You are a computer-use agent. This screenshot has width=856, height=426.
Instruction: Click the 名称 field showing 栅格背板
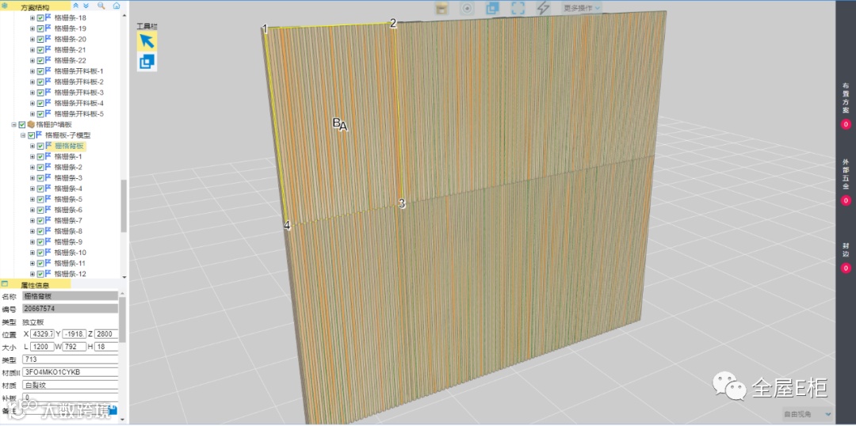(x=70, y=296)
